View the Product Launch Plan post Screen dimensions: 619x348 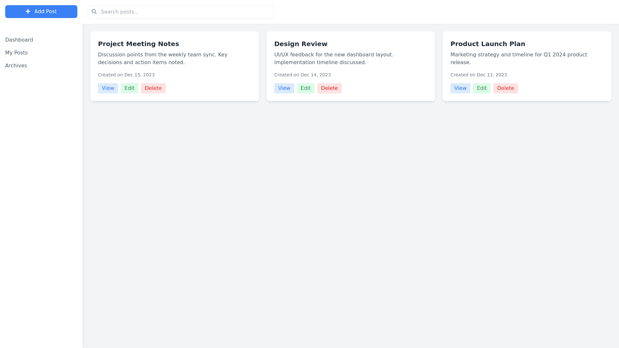point(460,88)
